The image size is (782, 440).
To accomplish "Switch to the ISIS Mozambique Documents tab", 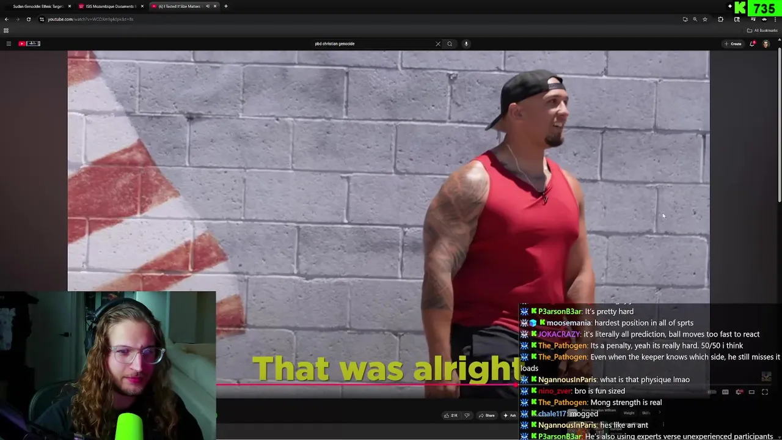I will 110,6.
